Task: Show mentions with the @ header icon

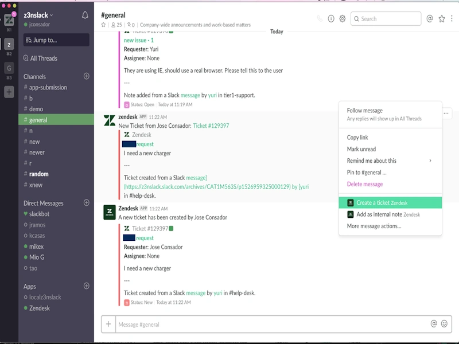Action: tap(429, 19)
